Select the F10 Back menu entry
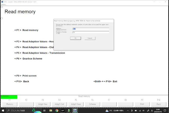 (22, 81)
